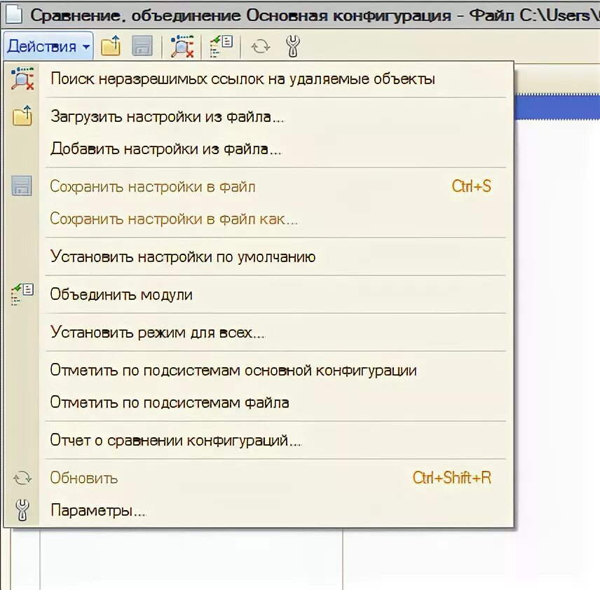This screenshot has height=590, width=600.
Task: Click floppy icon beside Сохранить настройки в файл
Action: click(x=22, y=186)
